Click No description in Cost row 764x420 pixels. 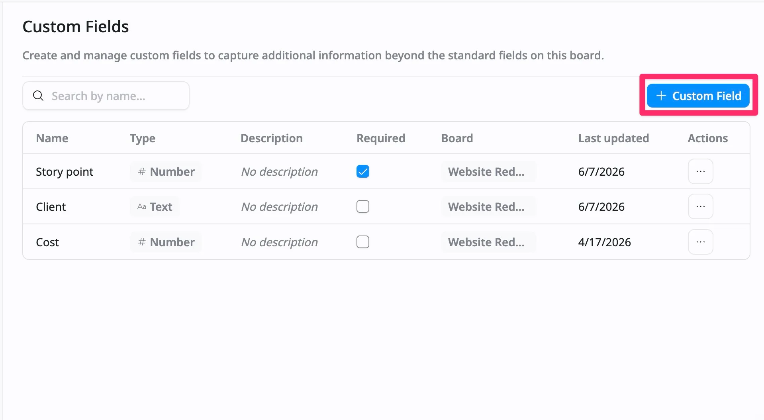point(279,242)
